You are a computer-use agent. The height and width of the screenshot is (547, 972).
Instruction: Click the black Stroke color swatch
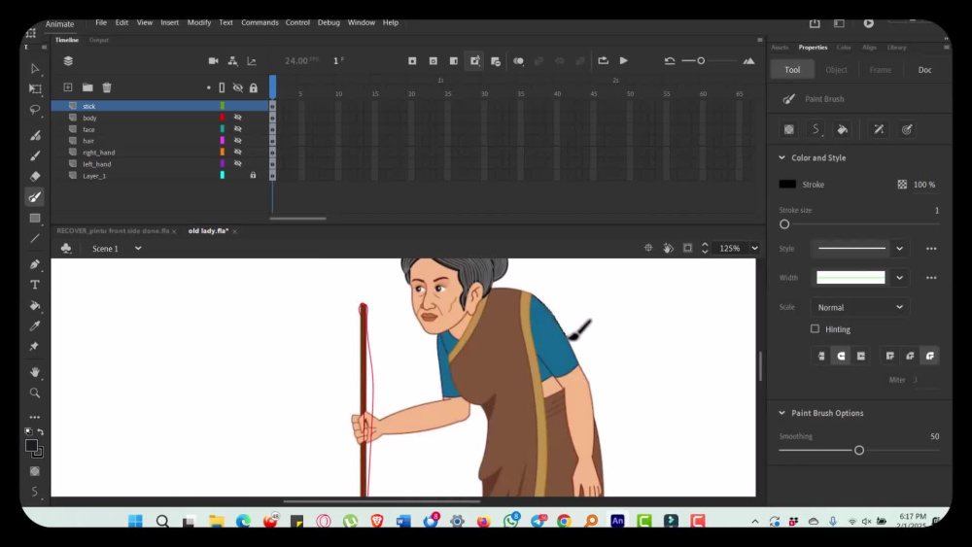[787, 184]
